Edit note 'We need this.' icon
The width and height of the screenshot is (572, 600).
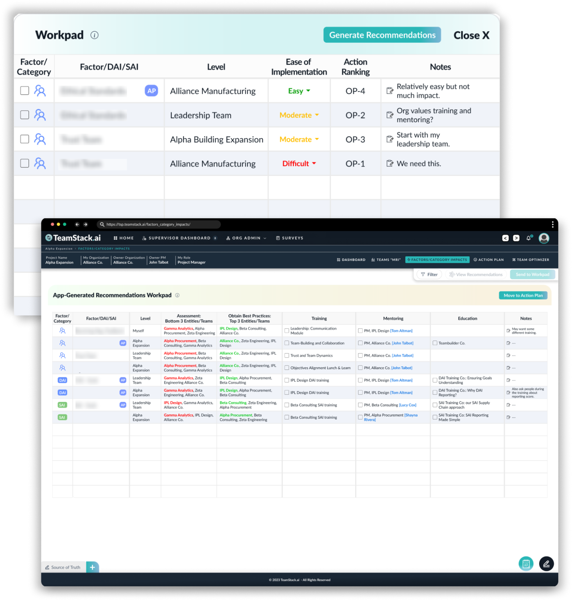click(x=390, y=163)
